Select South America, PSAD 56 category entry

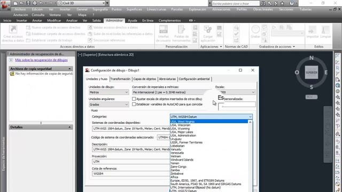(x=206, y=184)
